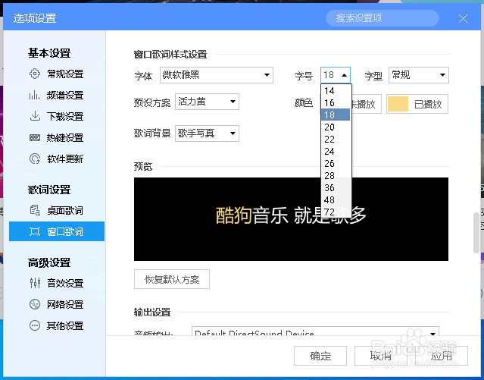Choose font size 72 from list
Image resolution: width=484 pixels, height=380 pixels.
point(336,212)
